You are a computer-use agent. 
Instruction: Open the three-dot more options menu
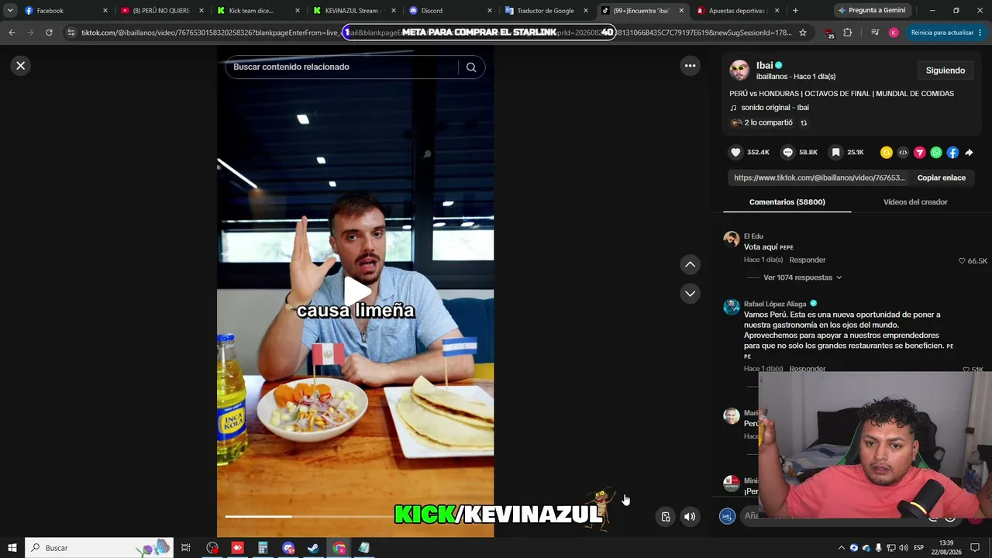(x=690, y=66)
